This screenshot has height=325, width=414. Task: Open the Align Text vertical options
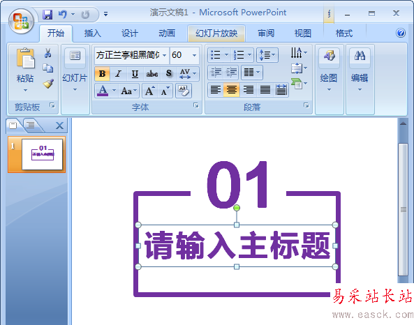[x=299, y=68]
